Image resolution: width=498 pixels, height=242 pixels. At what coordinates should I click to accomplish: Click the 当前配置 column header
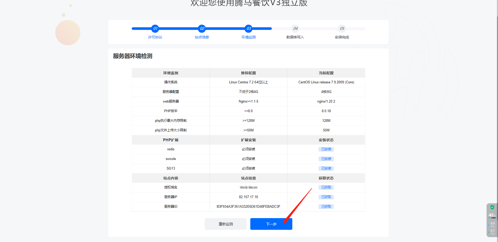[x=326, y=73]
